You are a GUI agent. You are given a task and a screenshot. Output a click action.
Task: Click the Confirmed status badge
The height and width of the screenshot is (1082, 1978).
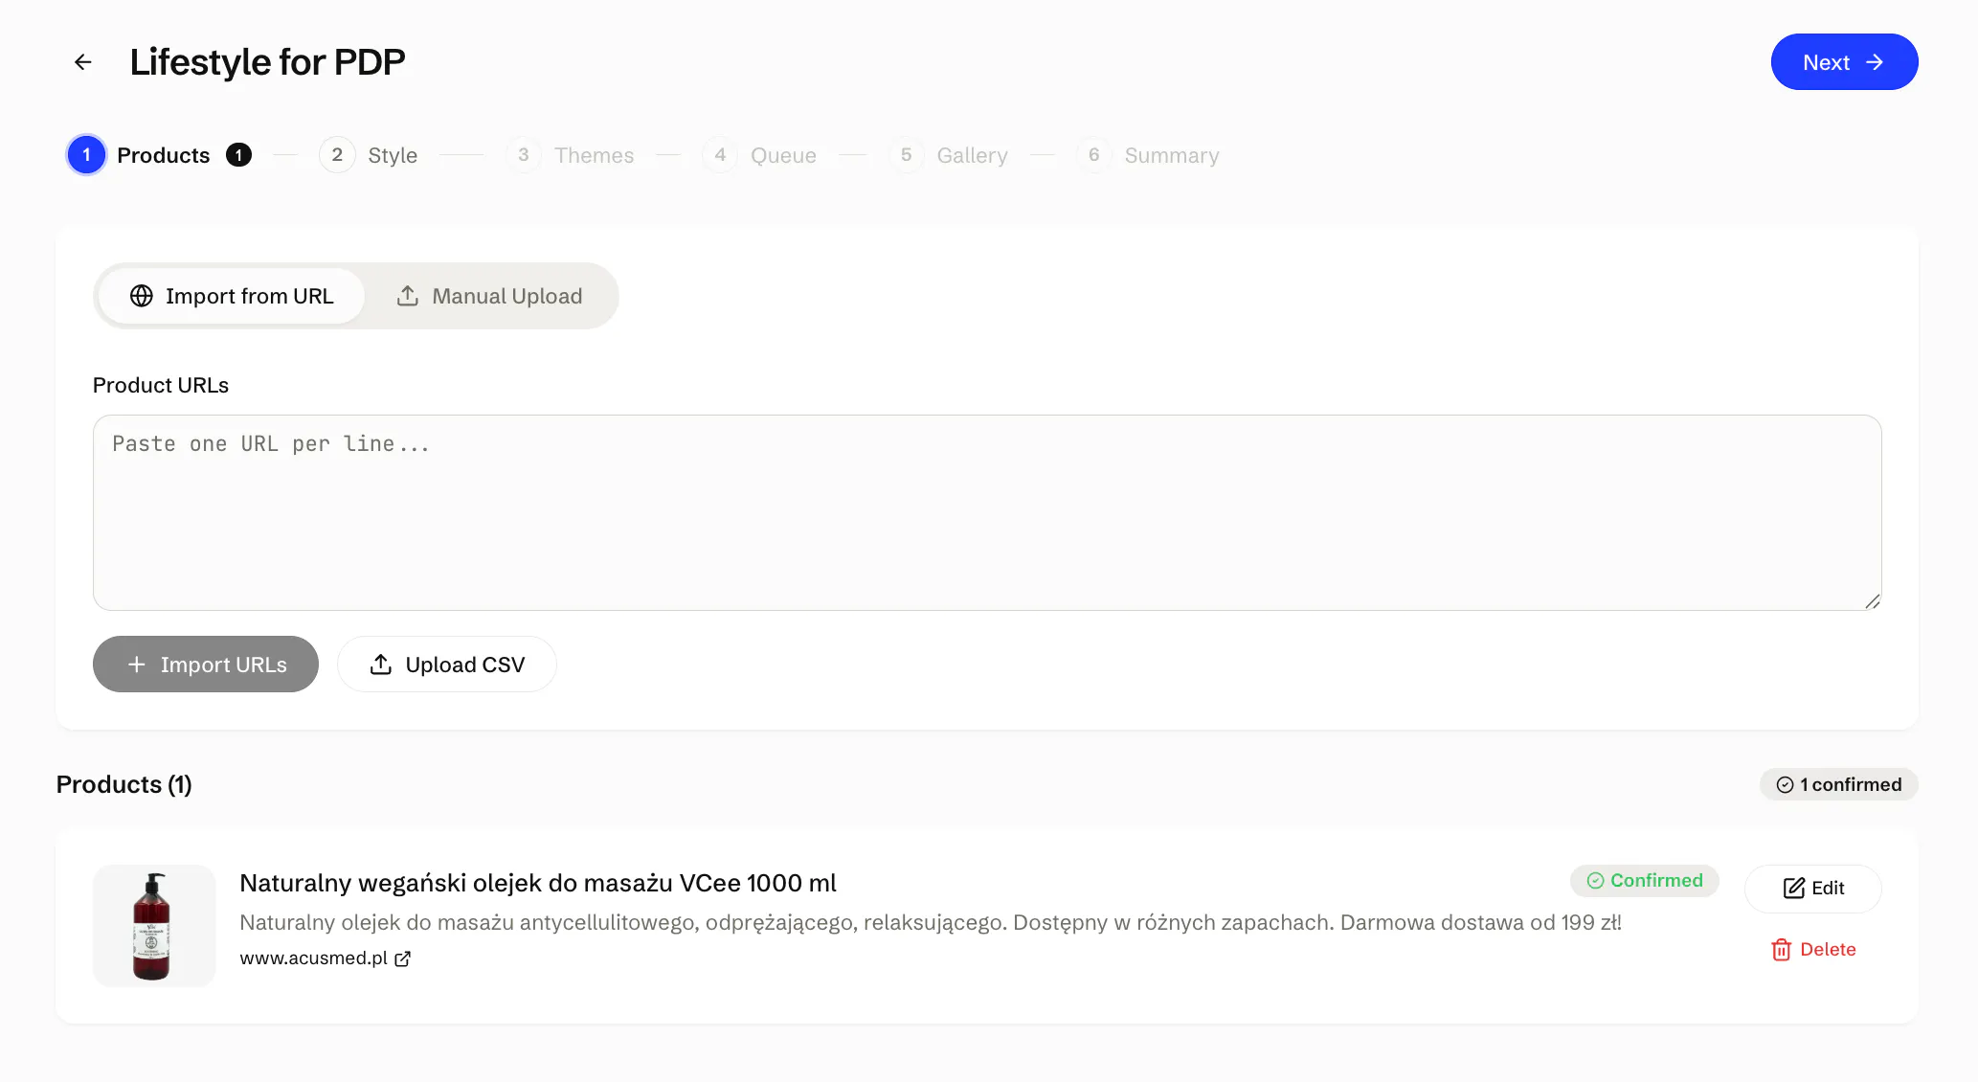pyautogui.click(x=1644, y=881)
